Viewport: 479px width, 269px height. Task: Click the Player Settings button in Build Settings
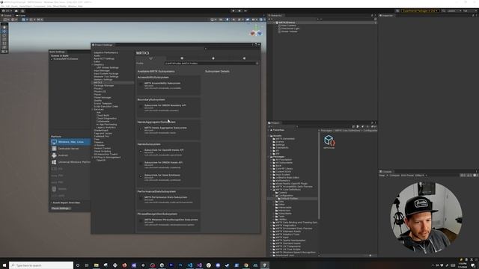pos(61,208)
